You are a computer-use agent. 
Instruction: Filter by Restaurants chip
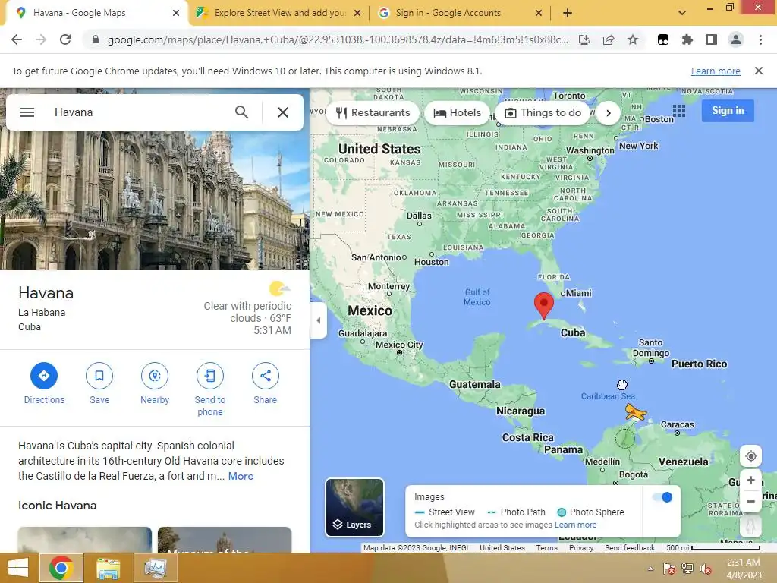373,112
